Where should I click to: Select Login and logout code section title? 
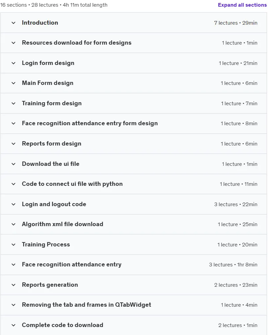[54, 204]
